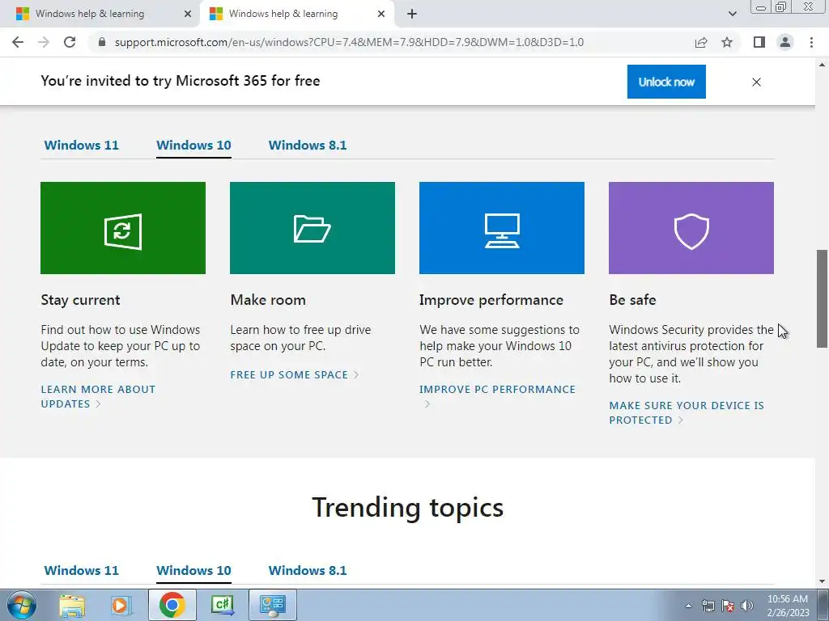The image size is (829, 621).
Task: Click the blue Improve performance computer tile
Action: click(502, 228)
